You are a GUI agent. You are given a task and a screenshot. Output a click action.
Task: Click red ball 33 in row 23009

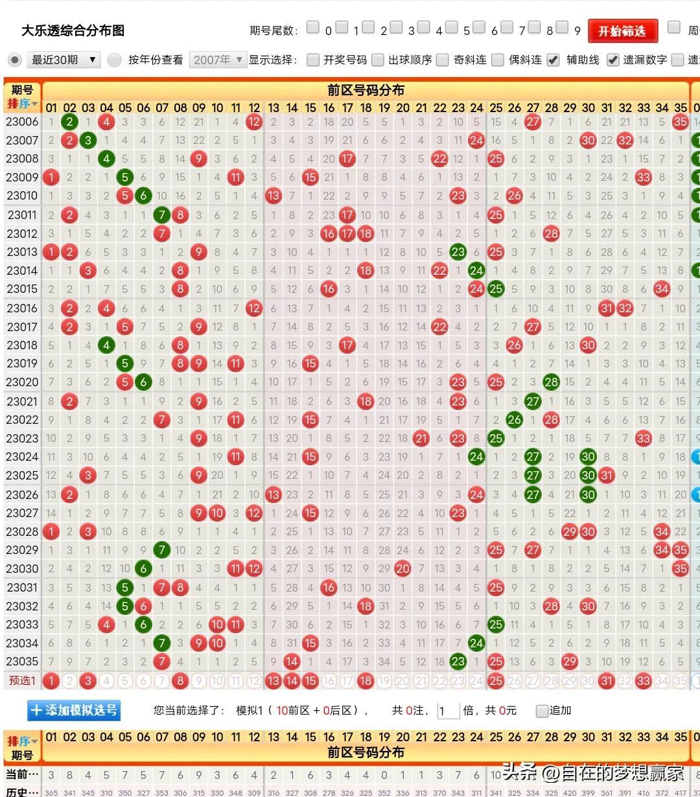click(644, 177)
